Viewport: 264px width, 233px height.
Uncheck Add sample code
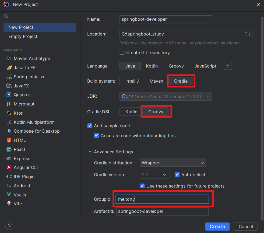pyautogui.click(x=90, y=126)
